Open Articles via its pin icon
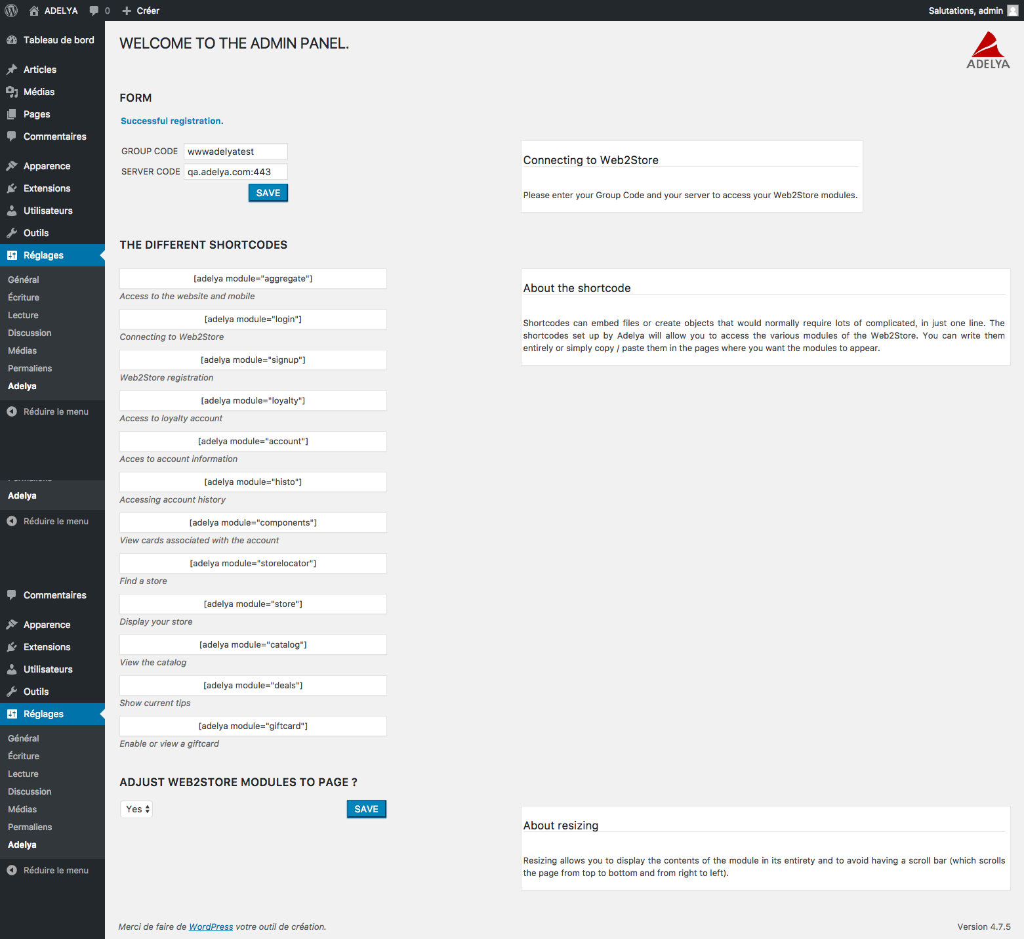The height and width of the screenshot is (939, 1024). tap(12, 70)
